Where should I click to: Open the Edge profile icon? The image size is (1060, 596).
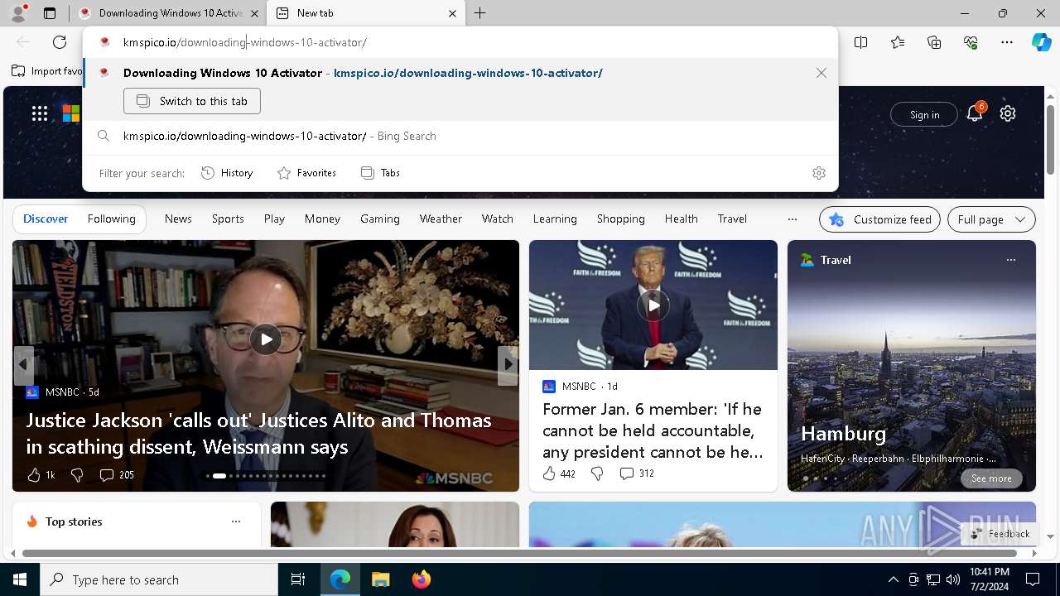(18, 13)
